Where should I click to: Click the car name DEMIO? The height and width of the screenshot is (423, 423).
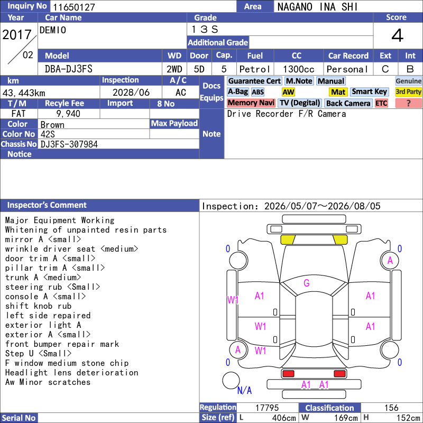[x=53, y=30]
